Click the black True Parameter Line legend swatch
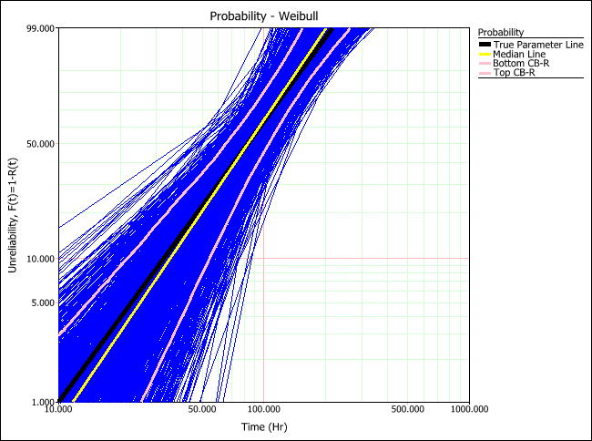Image resolution: width=592 pixels, height=441 pixels. point(485,45)
